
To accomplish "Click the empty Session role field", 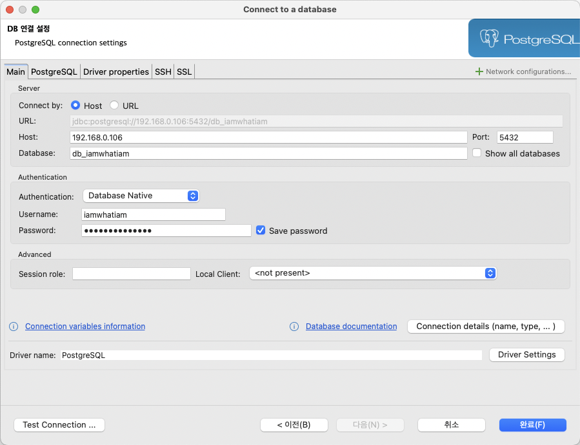I will point(132,274).
